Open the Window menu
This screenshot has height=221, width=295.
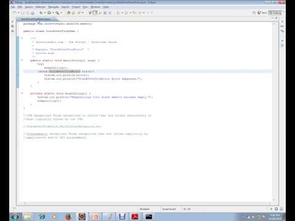tap(95, 7)
